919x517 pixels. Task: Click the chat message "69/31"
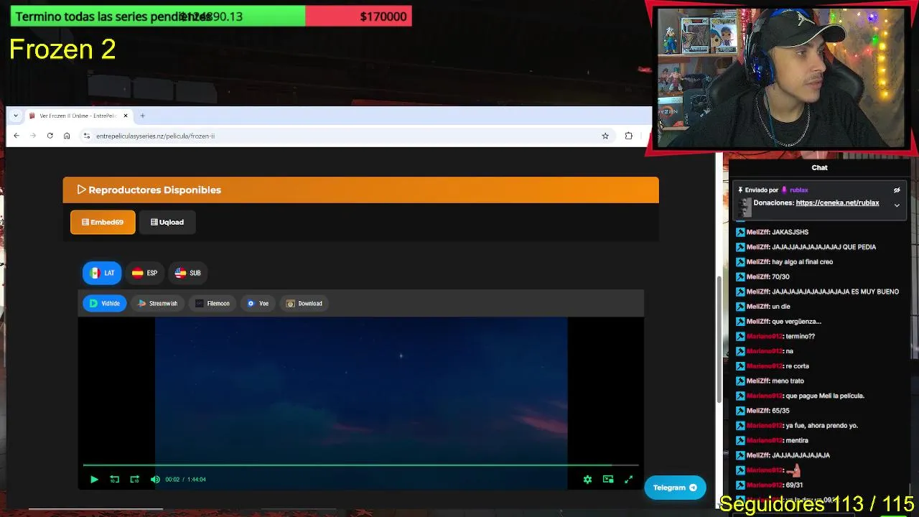click(795, 485)
